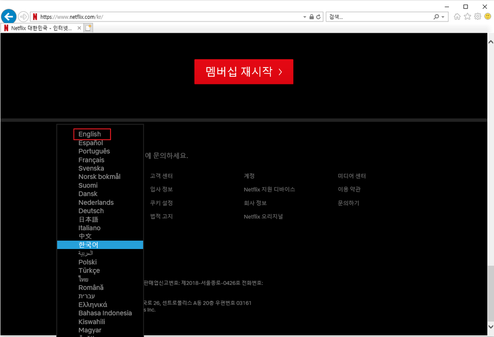Choose Dansk in the language list

[x=87, y=194]
